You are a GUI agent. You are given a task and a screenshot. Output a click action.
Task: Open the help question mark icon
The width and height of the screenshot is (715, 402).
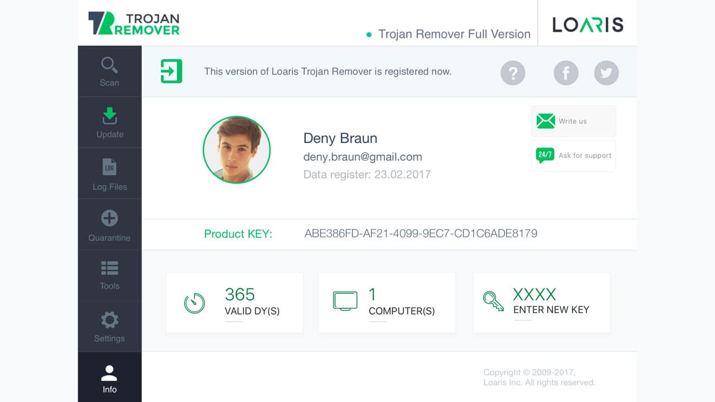click(x=513, y=73)
